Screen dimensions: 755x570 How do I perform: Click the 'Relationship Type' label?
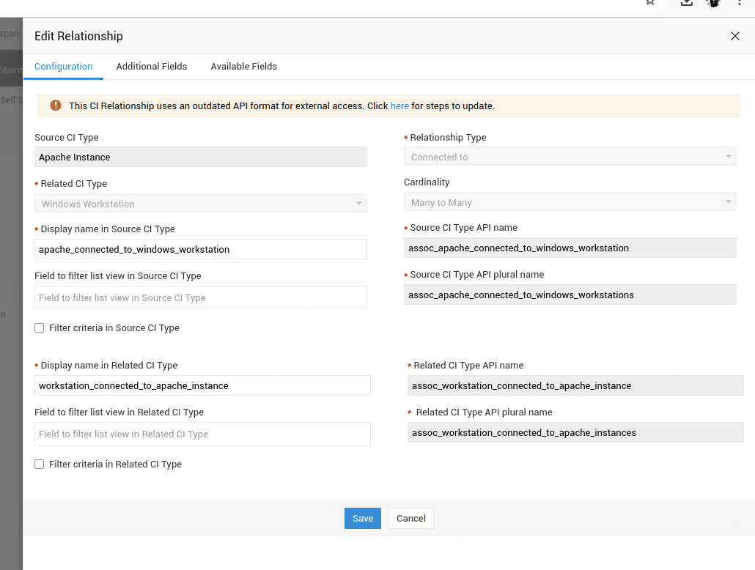449,137
